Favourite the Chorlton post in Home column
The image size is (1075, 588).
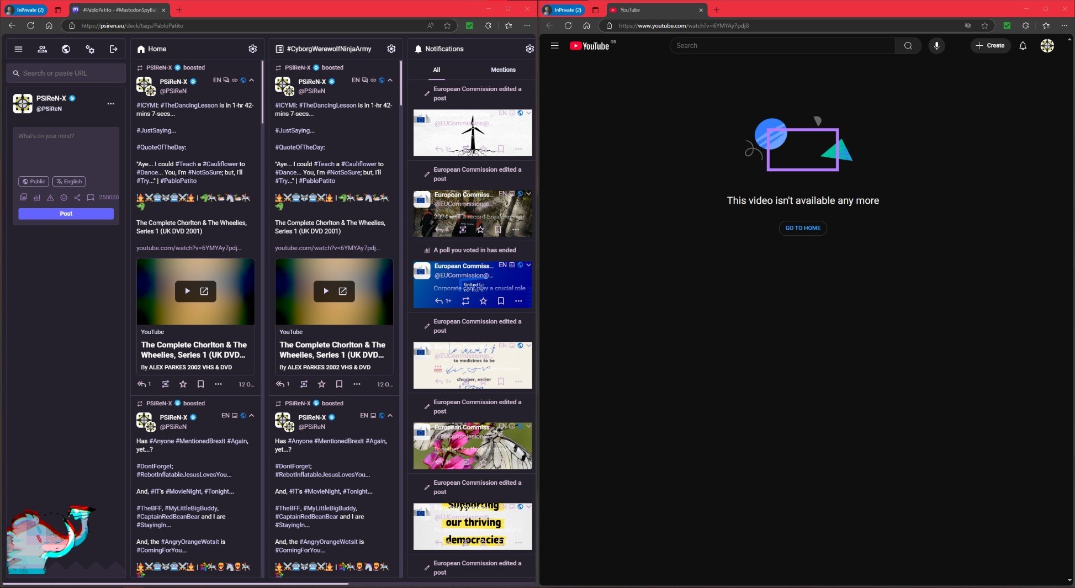click(183, 384)
